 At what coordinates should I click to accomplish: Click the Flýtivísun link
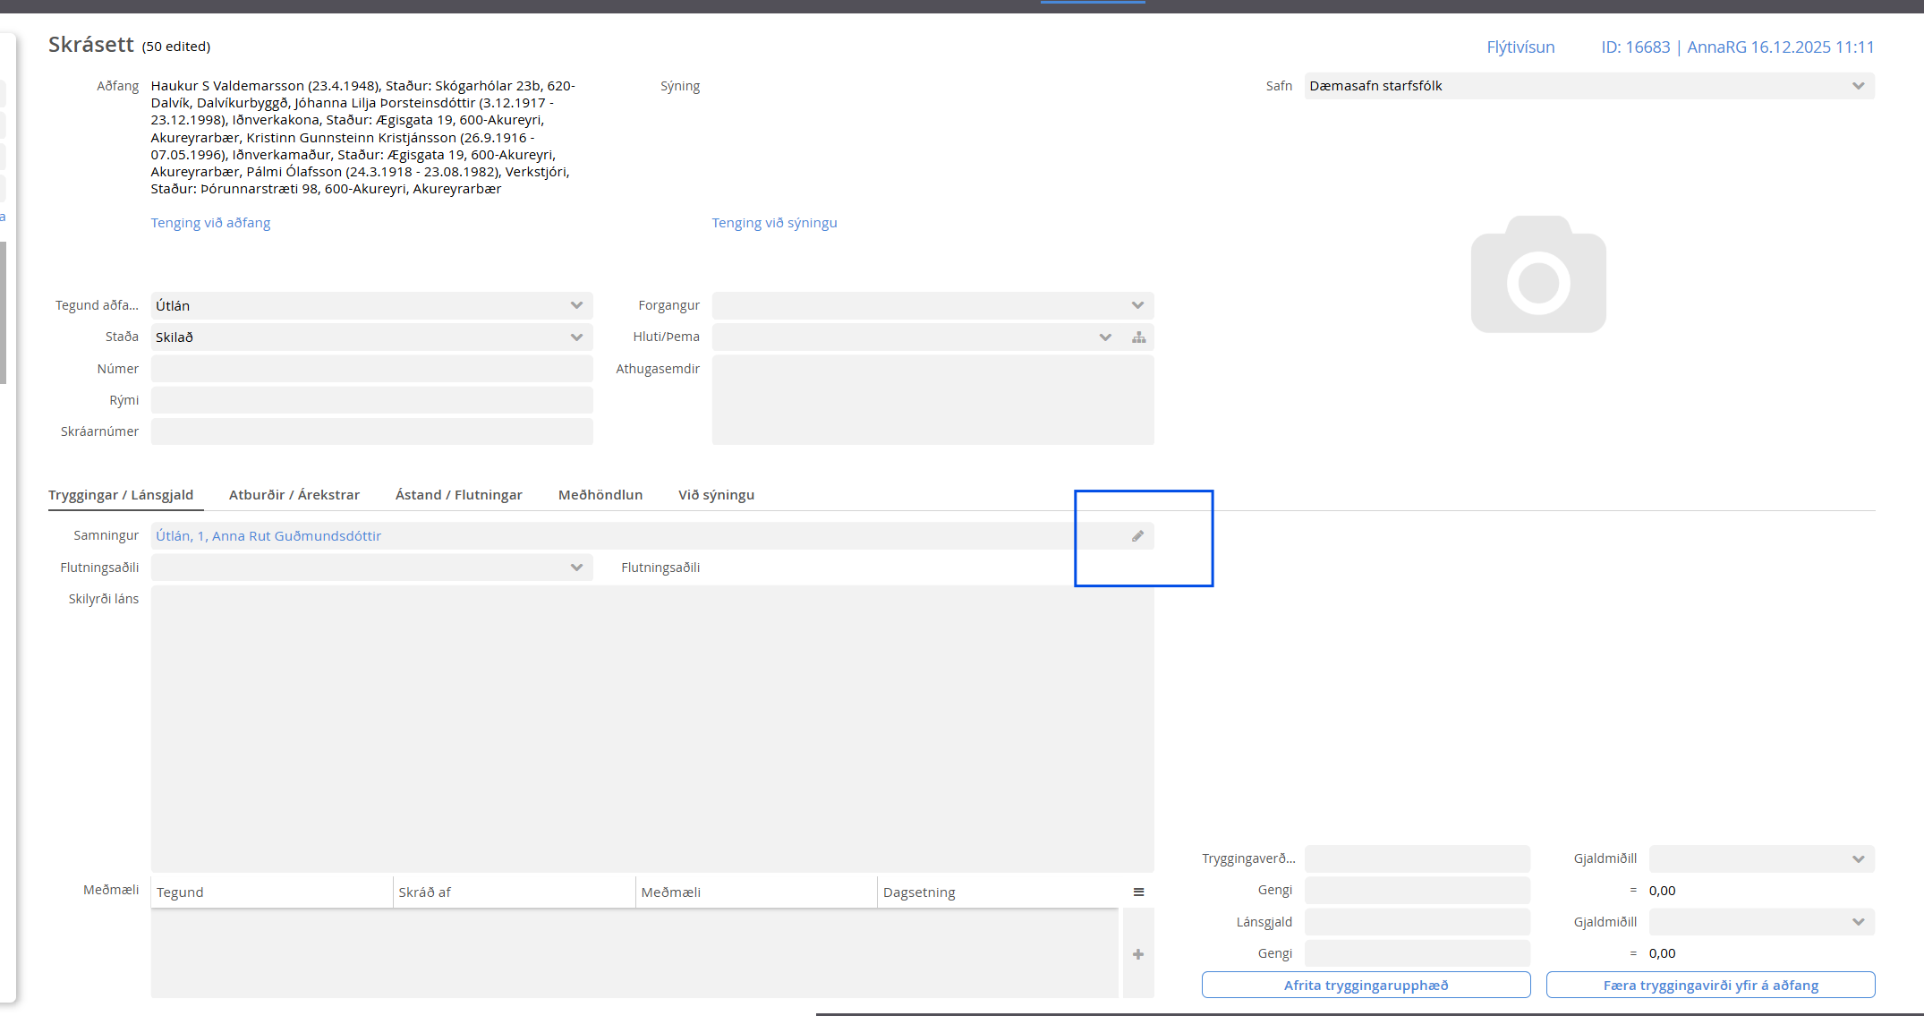[1520, 47]
